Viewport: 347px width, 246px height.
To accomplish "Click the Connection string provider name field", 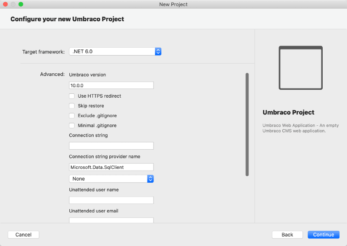I will (x=111, y=167).
